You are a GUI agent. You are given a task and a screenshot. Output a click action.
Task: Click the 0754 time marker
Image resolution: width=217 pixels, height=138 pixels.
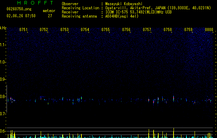coord(85,29)
